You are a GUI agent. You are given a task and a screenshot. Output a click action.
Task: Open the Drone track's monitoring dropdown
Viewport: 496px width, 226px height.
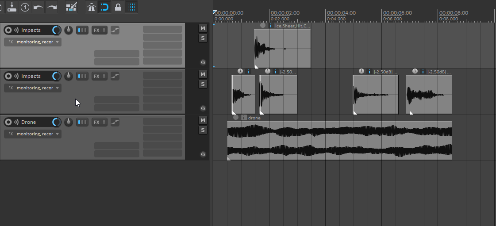pyautogui.click(x=58, y=134)
